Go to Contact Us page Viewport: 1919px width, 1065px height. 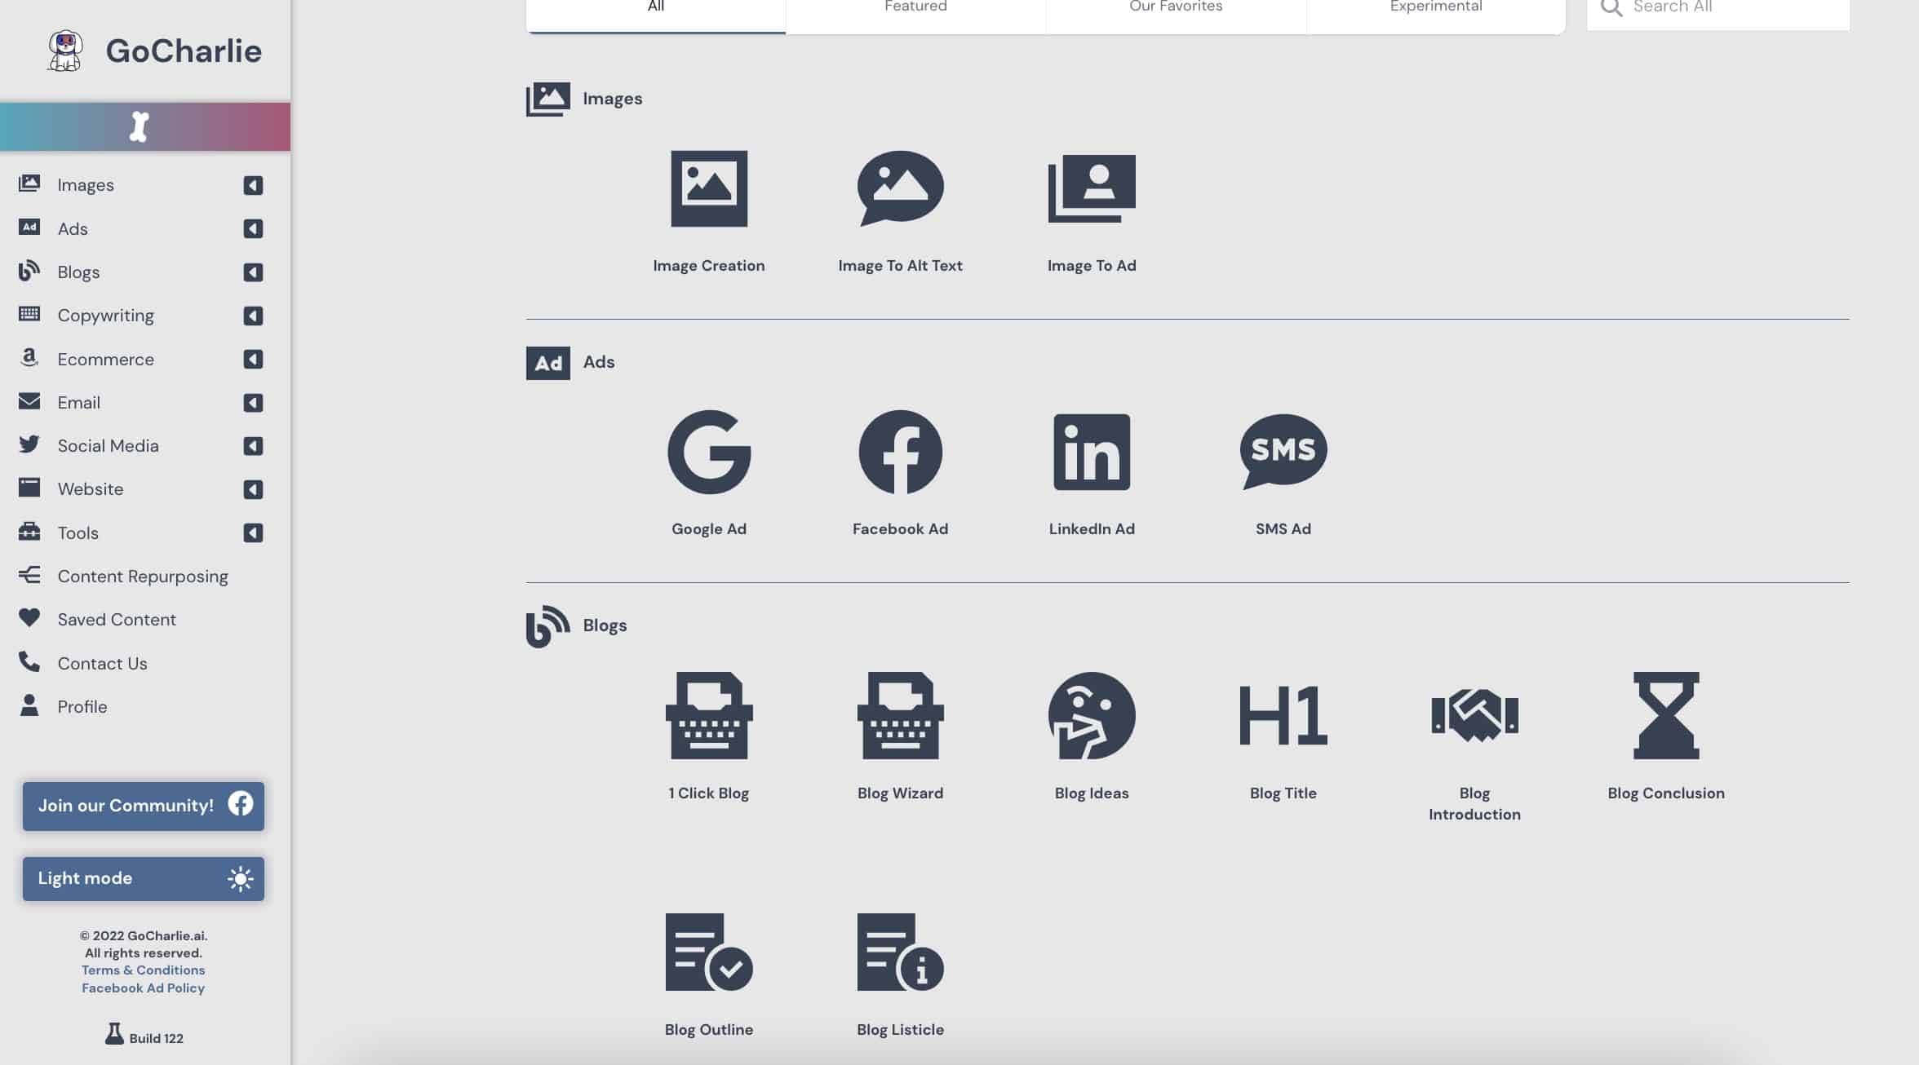pos(102,663)
